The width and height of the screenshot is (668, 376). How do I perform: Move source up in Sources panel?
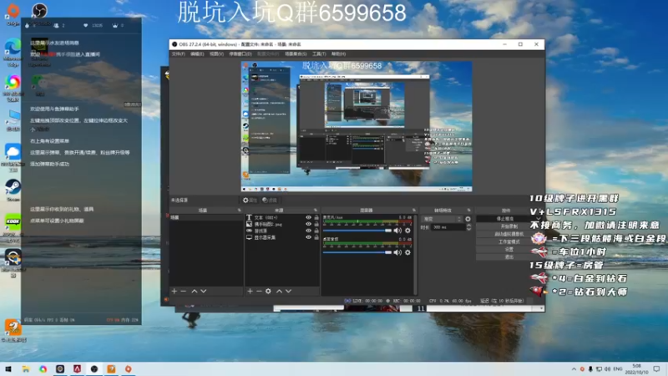280,291
